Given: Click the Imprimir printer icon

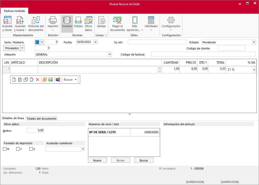Looking at the screenshot, I should [53, 20].
